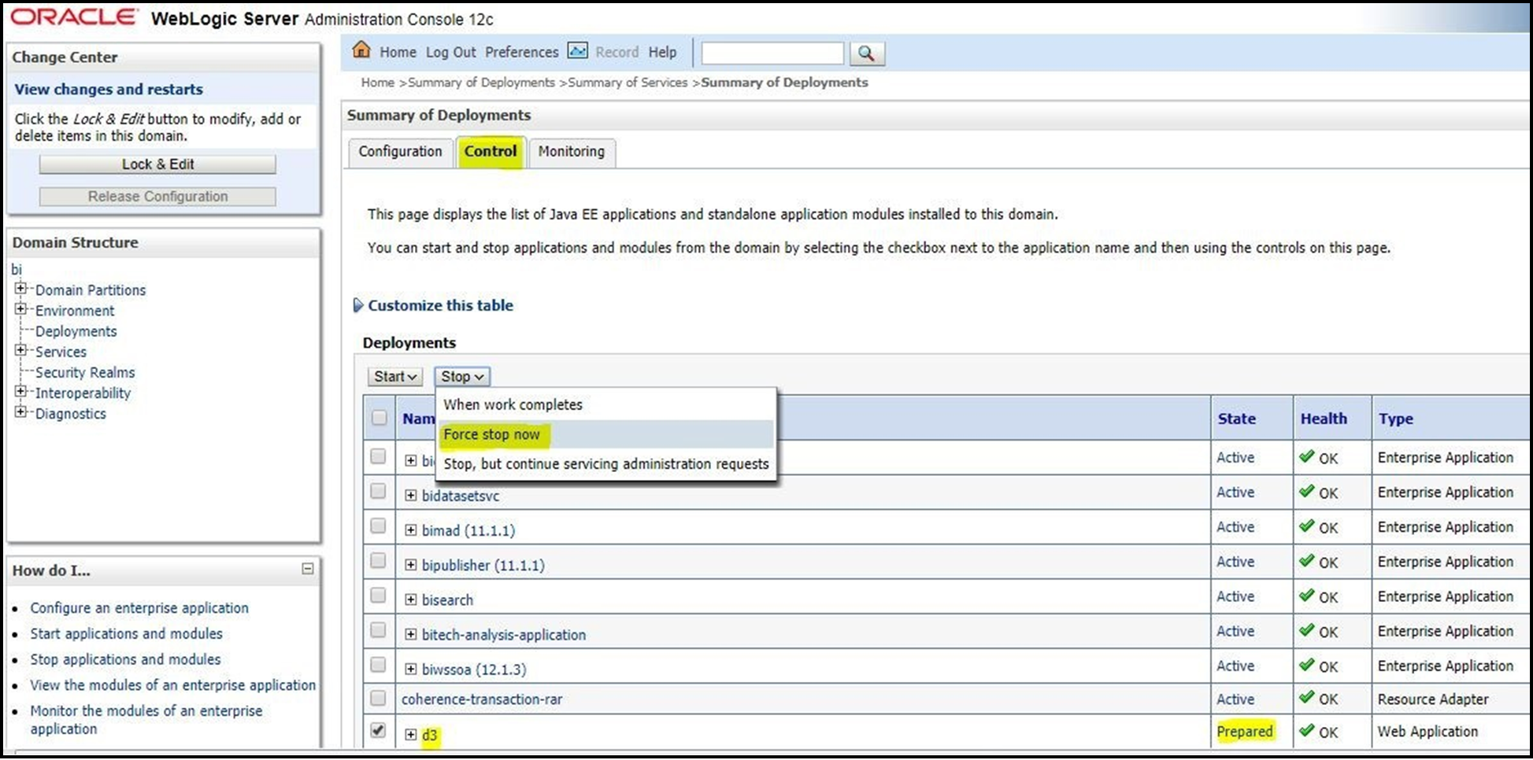Click the bi domain root node
Viewport: 1533px width, 760px height.
[x=17, y=269]
